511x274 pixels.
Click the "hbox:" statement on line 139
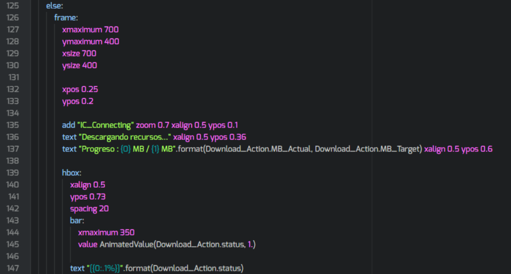72,172
